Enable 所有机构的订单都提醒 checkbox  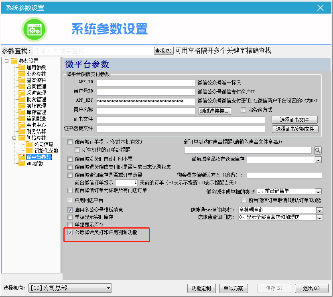(77, 150)
